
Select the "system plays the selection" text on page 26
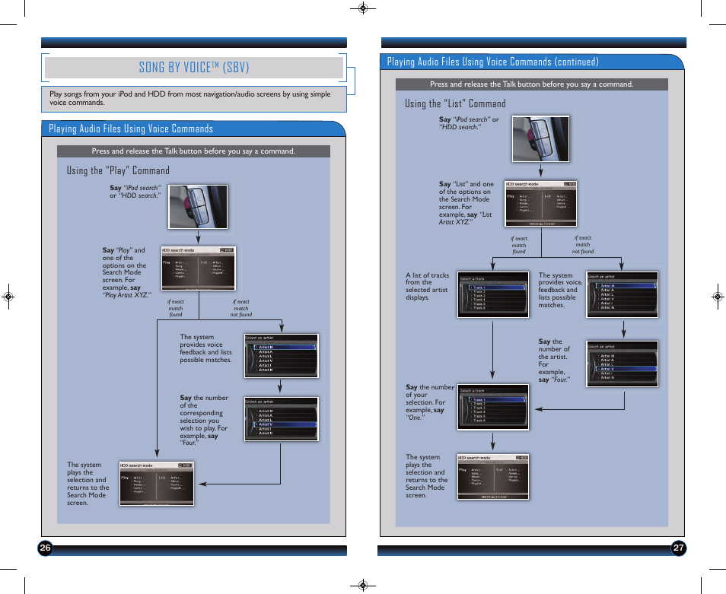point(88,484)
